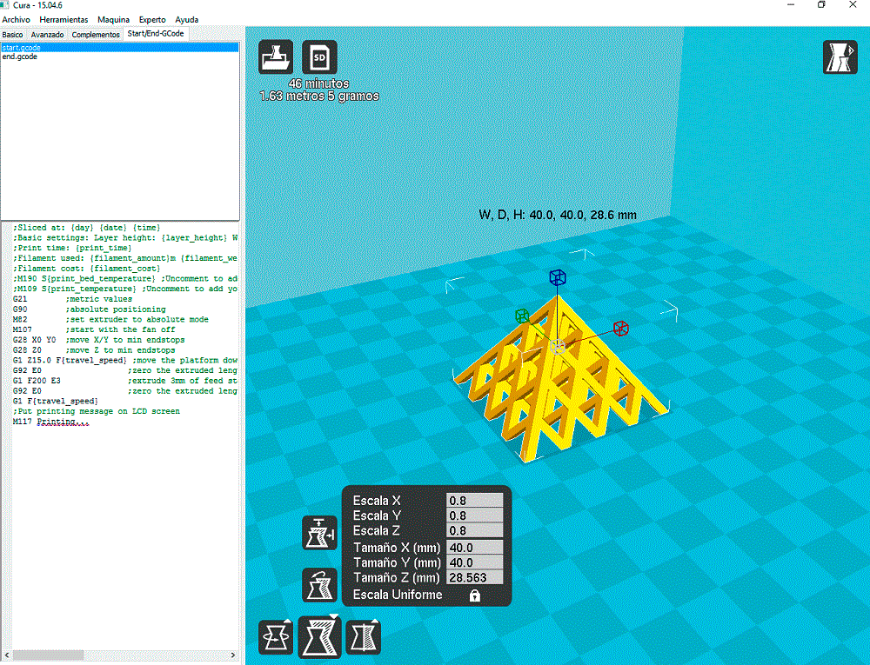Select start.gcode in the list
This screenshot has width=870, height=665.
pyautogui.click(x=120, y=48)
